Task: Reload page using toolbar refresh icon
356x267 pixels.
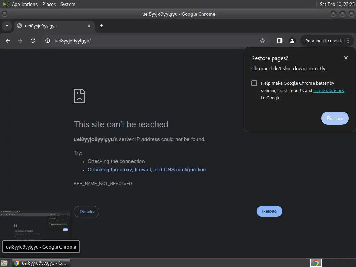Action: (x=33, y=41)
